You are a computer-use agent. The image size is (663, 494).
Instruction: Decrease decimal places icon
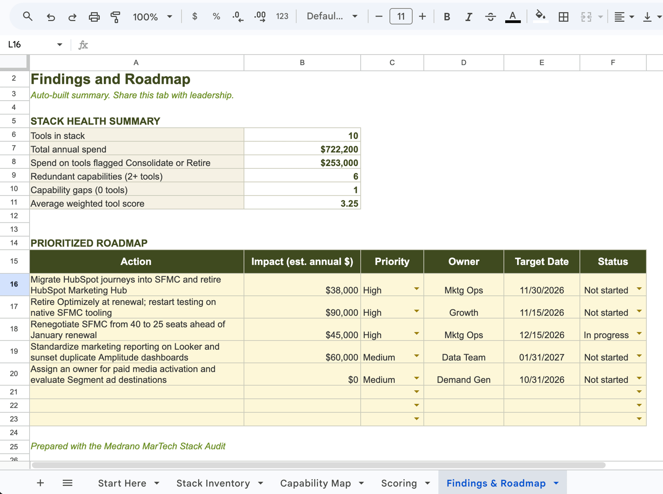(x=238, y=17)
